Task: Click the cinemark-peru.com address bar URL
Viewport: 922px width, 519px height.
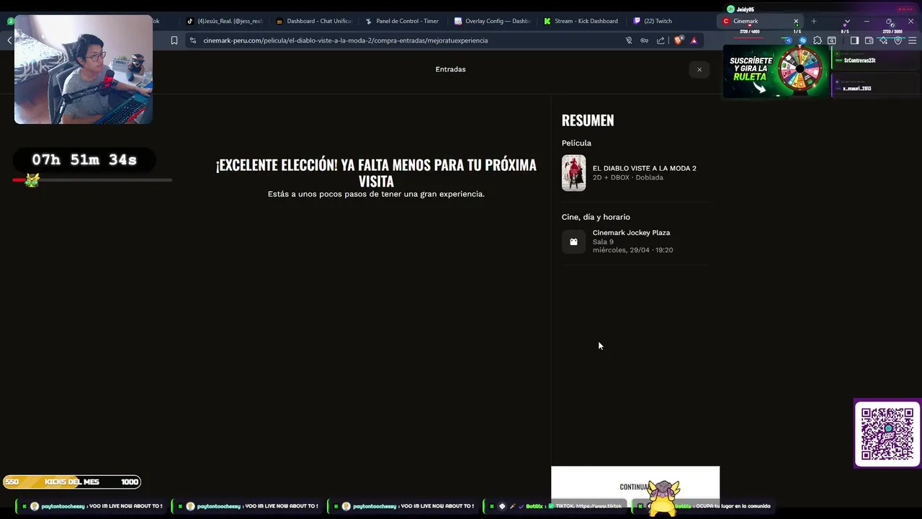Action: (345, 40)
